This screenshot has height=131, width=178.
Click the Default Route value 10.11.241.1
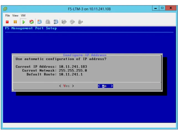click(x=71, y=74)
